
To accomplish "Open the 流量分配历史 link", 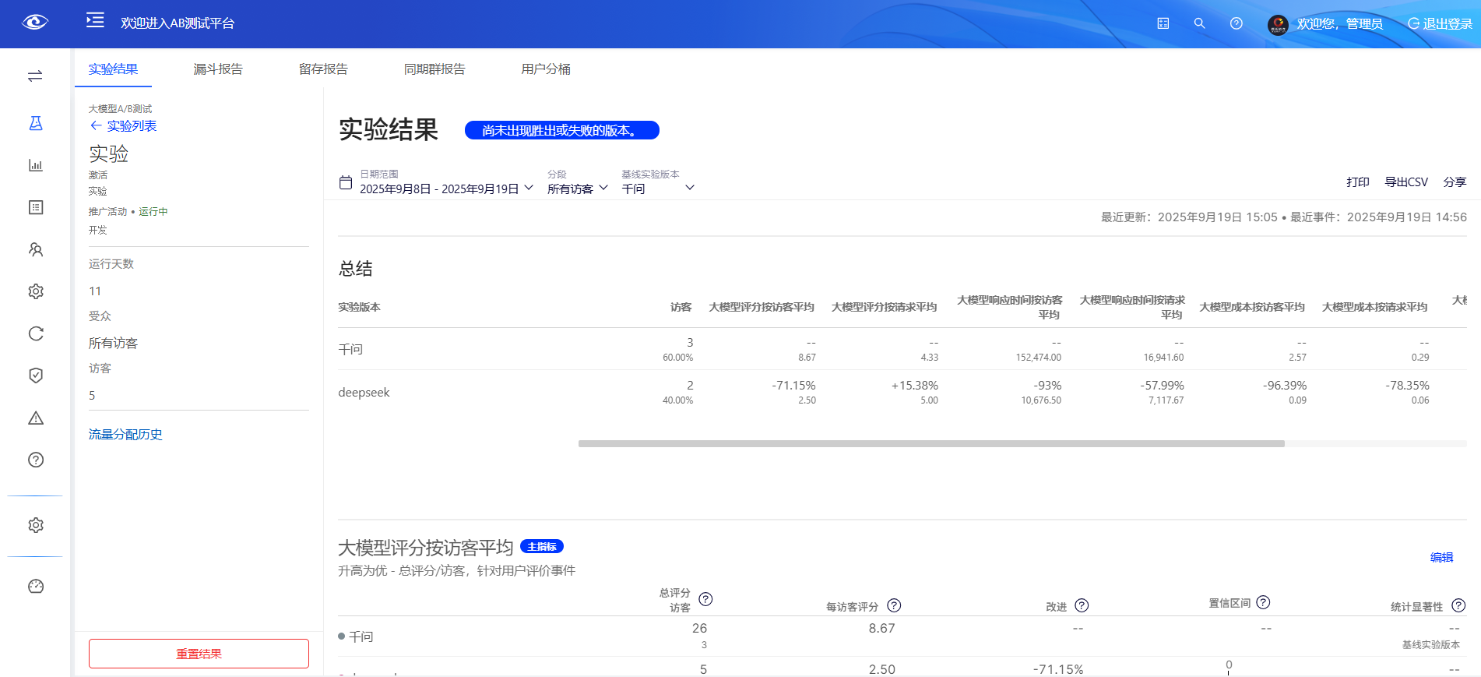I will click(x=125, y=435).
